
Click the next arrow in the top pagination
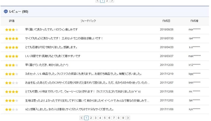(112, 1)
